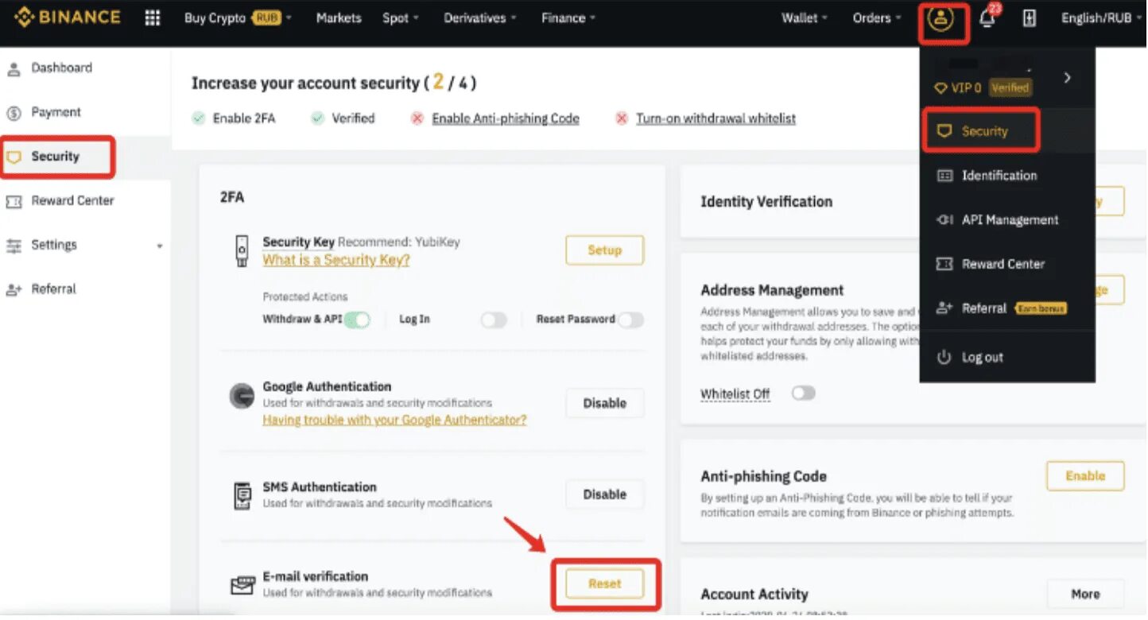The image size is (1148, 620).
Task: Expand the account chevron in profile menu
Action: pyautogui.click(x=1068, y=77)
